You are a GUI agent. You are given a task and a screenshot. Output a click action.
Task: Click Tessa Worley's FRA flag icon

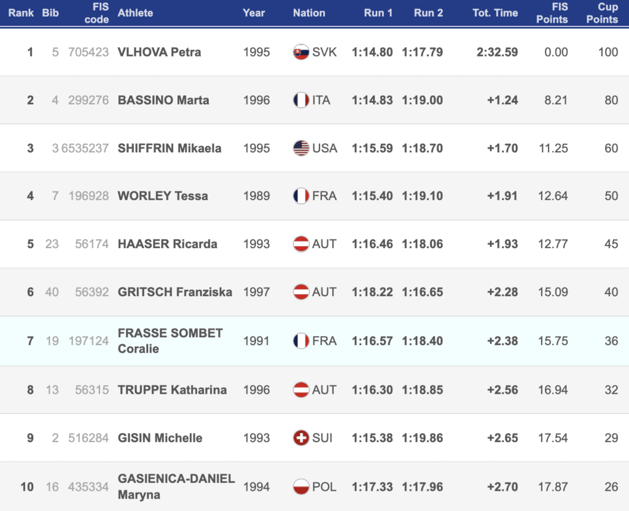[x=301, y=196]
